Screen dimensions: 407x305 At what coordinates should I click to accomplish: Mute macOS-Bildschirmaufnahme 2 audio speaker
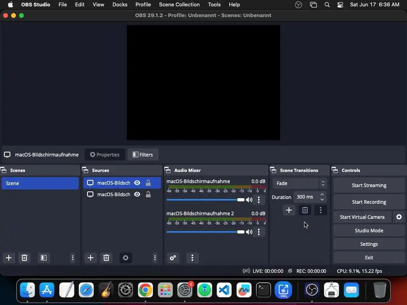tap(249, 232)
